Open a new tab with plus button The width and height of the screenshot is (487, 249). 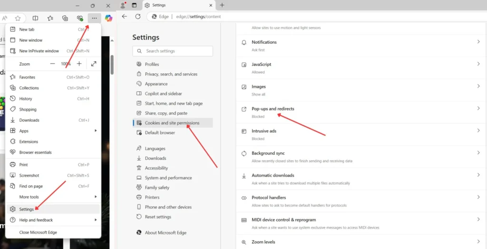pyautogui.click(x=222, y=5)
